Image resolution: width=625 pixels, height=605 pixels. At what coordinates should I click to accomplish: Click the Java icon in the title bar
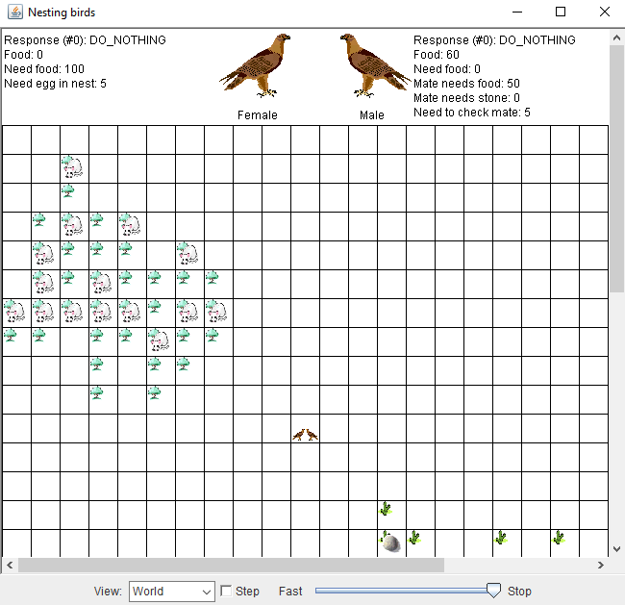(x=13, y=13)
